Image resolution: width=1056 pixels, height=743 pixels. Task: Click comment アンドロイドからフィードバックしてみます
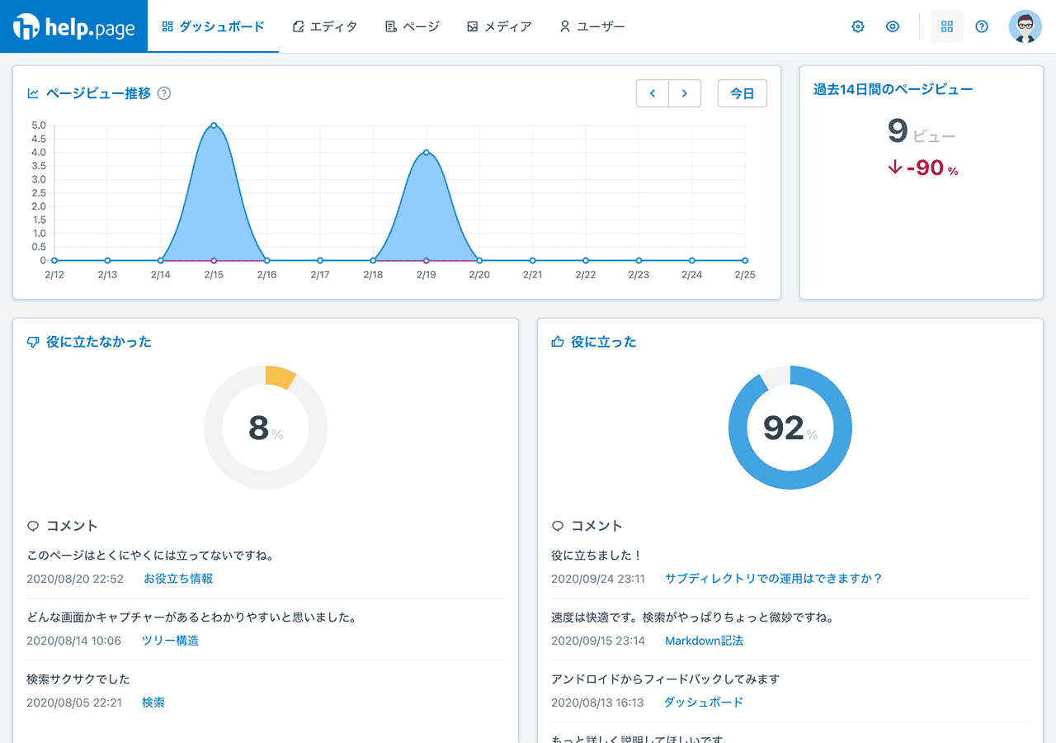click(x=665, y=679)
